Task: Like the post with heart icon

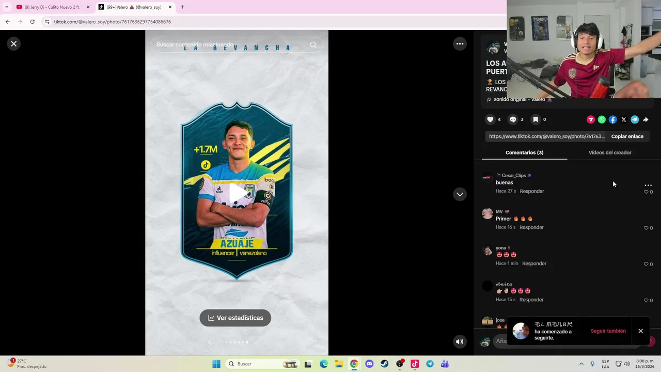Action: click(490, 119)
